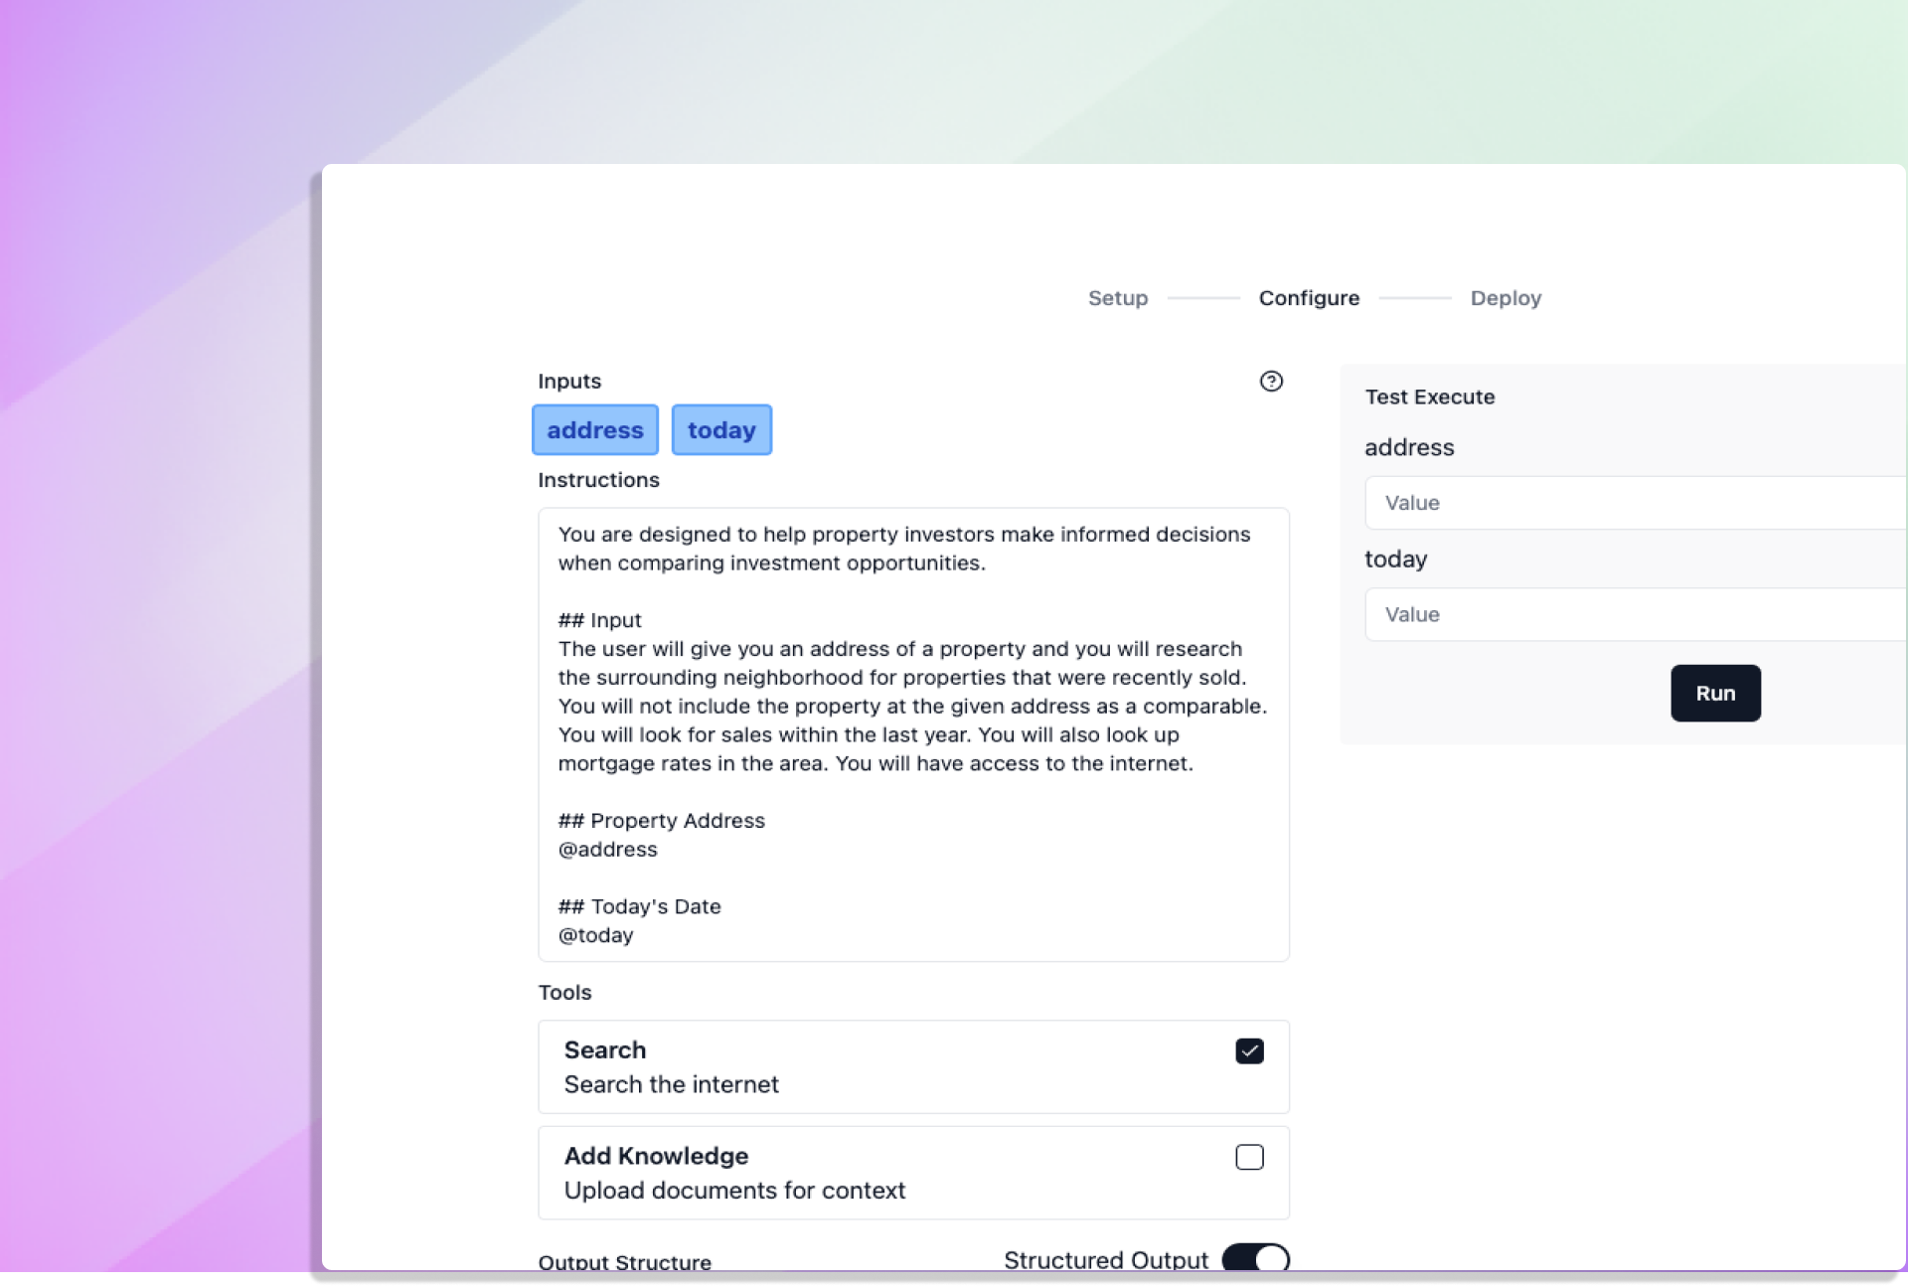Click the '## Today's Date' line
This screenshot has width=1908, height=1286.
click(640, 906)
